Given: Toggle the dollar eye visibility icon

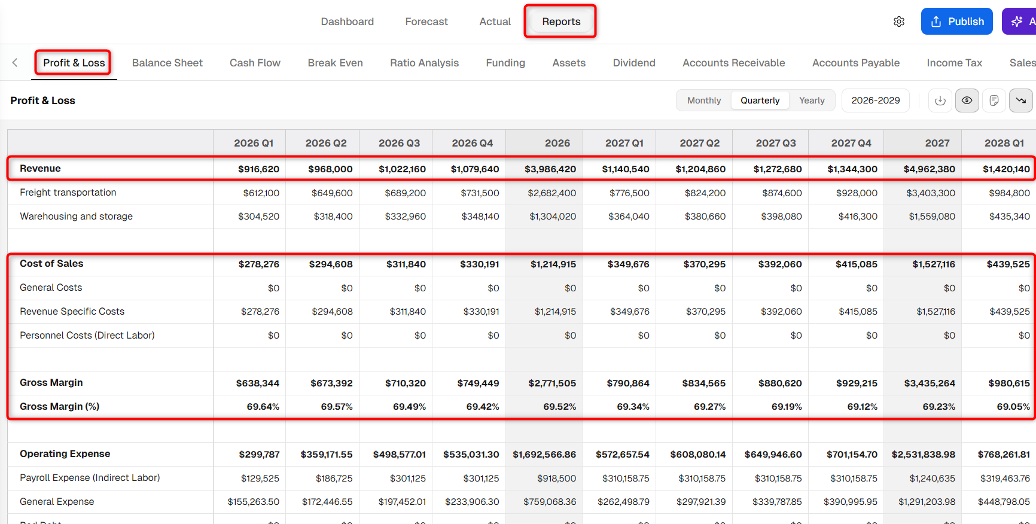Looking at the screenshot, I should coord(967,100).
